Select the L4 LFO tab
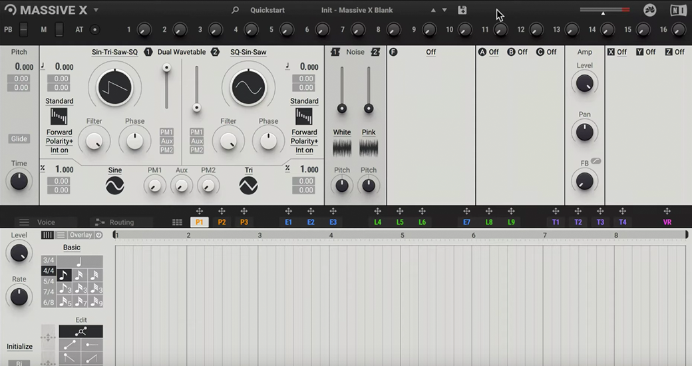Image resolution: width=692 pixels, height=366 pixels. tap(377, 222)
